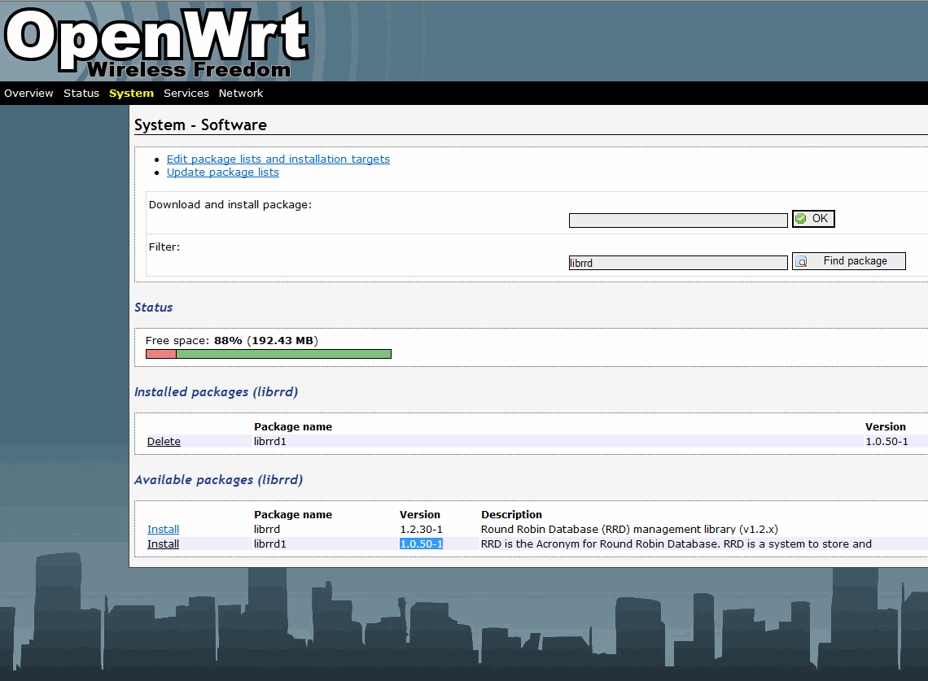
Task: Open Edit package lists and installation targets
Action: (x=278, y=159)
